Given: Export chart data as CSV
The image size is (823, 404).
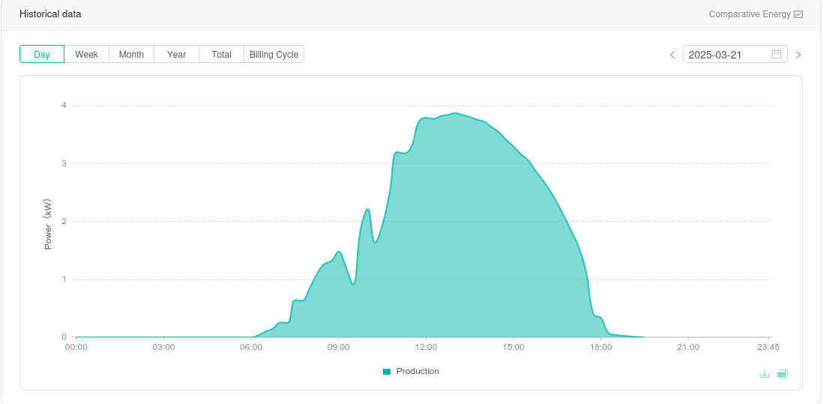Looking at the screenshot, I should [x=783, y=374].
